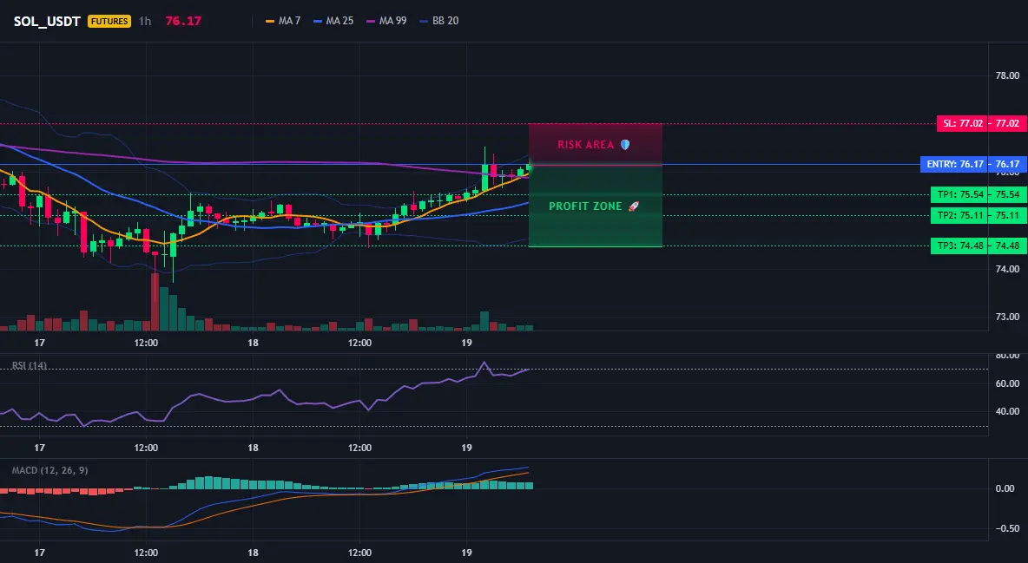This screenshot has height=563, width=1028.
Task: Click the yellow FUTURES badge
Action: [x=109, y=21]
